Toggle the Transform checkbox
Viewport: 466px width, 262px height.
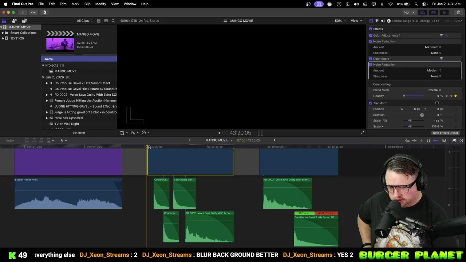tap(371, 103)
